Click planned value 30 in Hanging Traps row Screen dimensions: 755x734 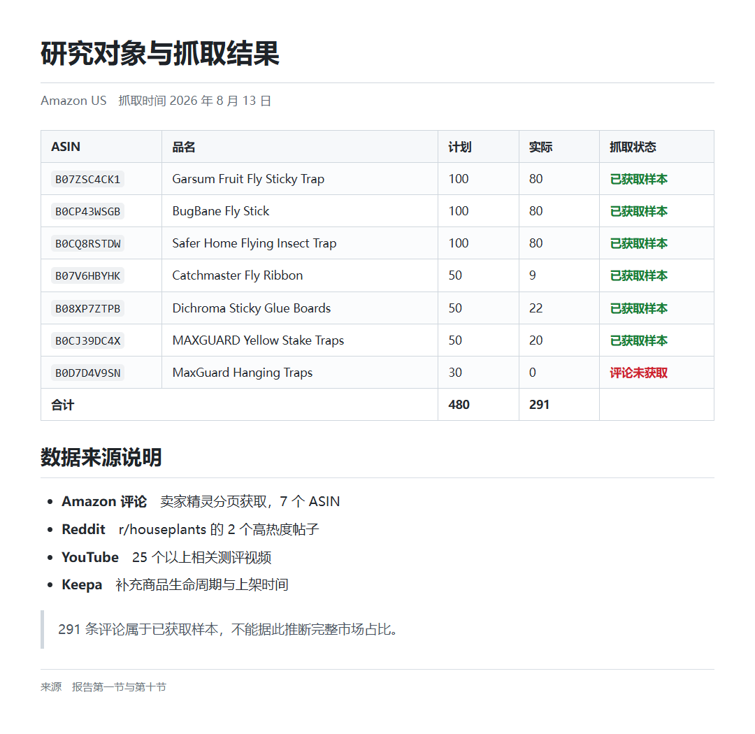point(455,373)
